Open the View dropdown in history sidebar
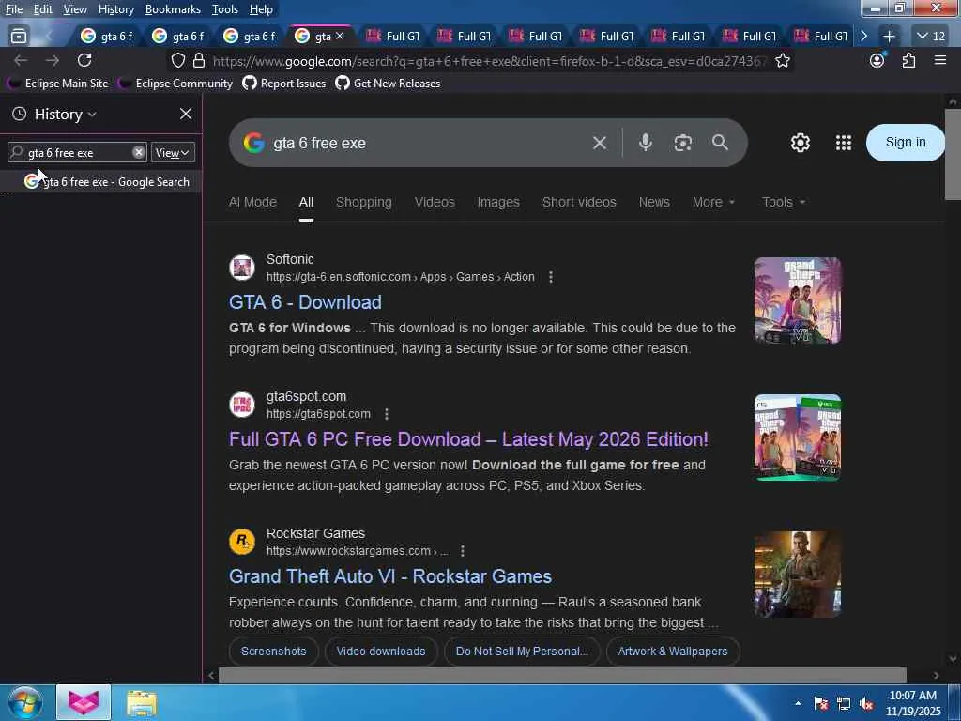Image resolution: width=961 pixels, height=721 pixels. [173, 153]
